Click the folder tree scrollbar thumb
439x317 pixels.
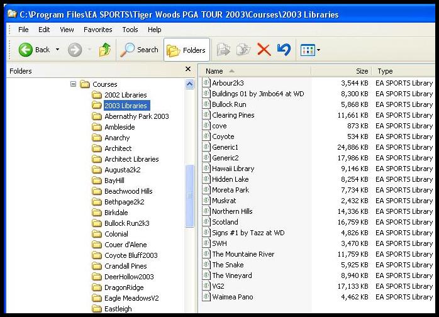[x=190, y=196]
